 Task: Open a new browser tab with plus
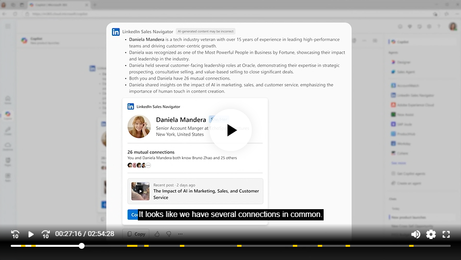pyautogui.click(x=95, y=5)
